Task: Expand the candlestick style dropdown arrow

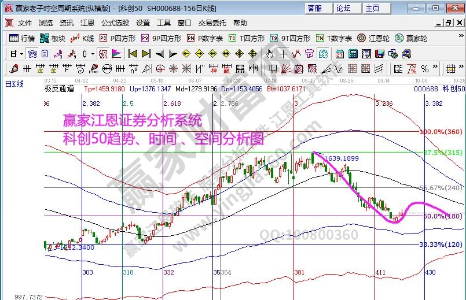Action: (x=93, y=54)
